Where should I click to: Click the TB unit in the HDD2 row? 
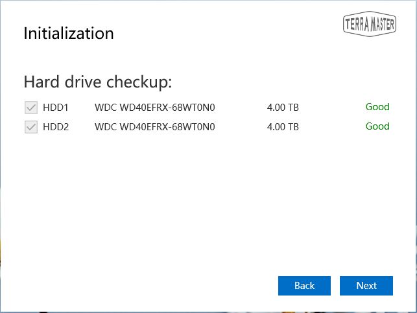tap(293, 127)
